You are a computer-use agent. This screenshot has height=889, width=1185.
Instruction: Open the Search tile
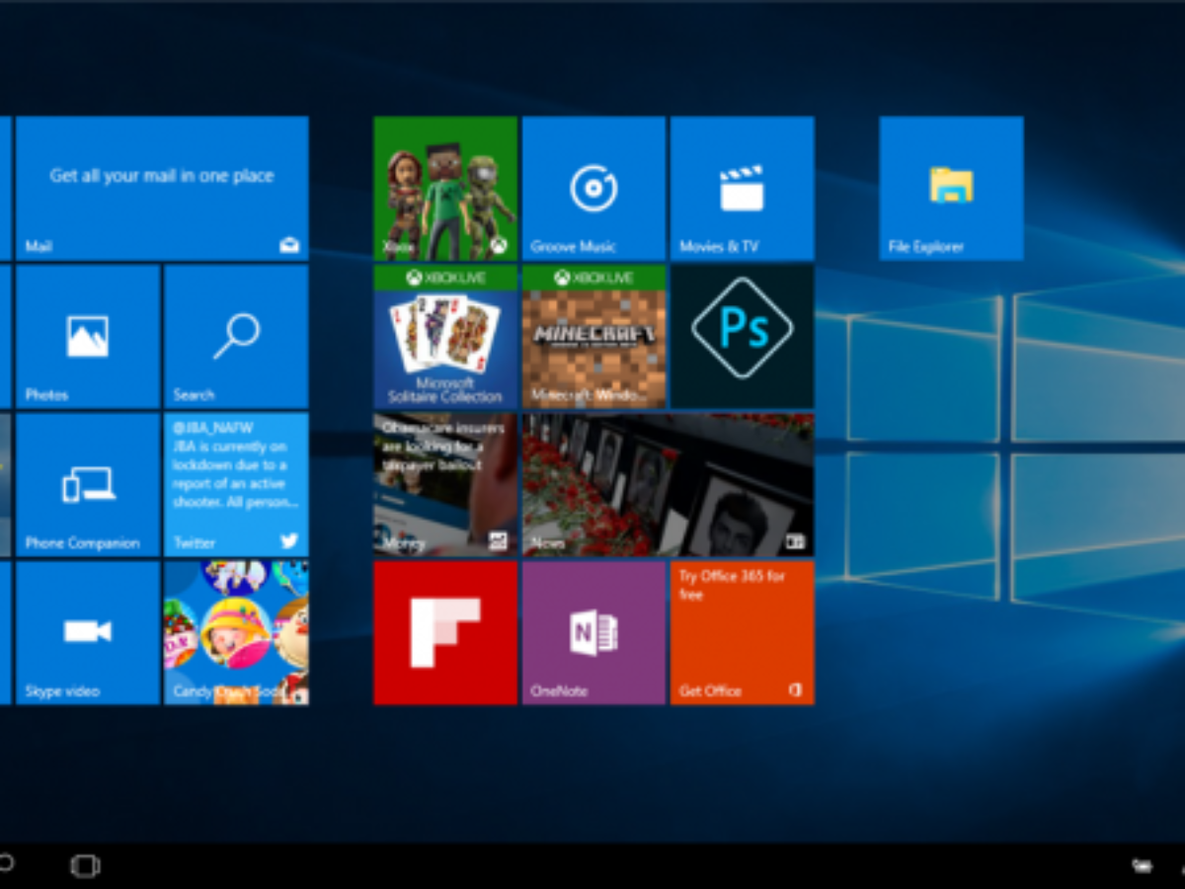236,337
